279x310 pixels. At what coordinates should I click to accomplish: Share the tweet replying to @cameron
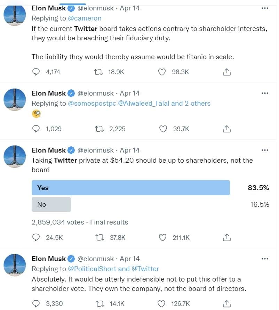coord(226,72)
